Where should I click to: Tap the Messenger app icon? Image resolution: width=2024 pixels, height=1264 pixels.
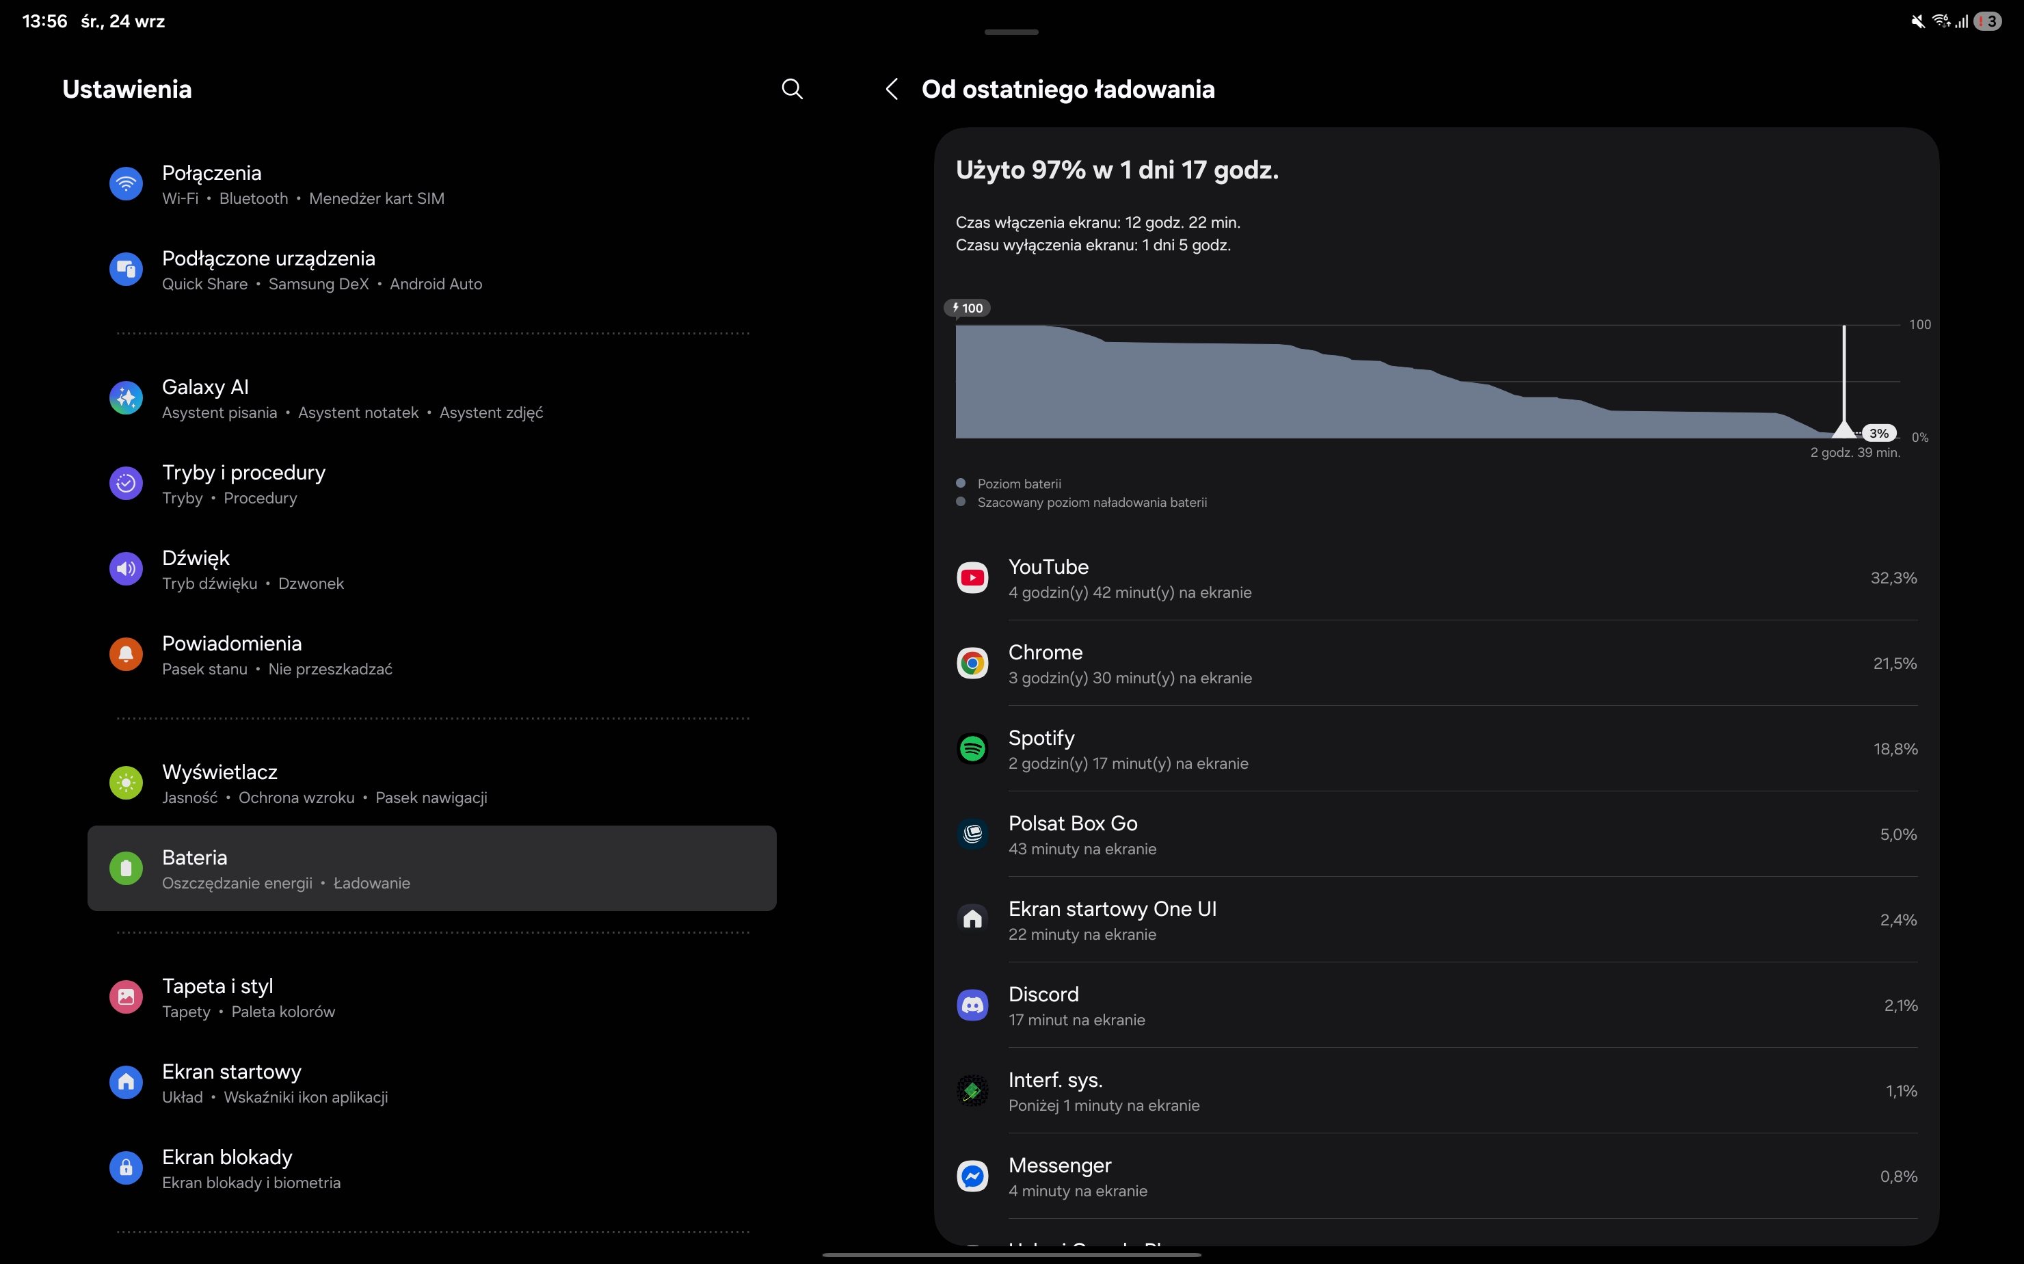tap(972, 1176)
